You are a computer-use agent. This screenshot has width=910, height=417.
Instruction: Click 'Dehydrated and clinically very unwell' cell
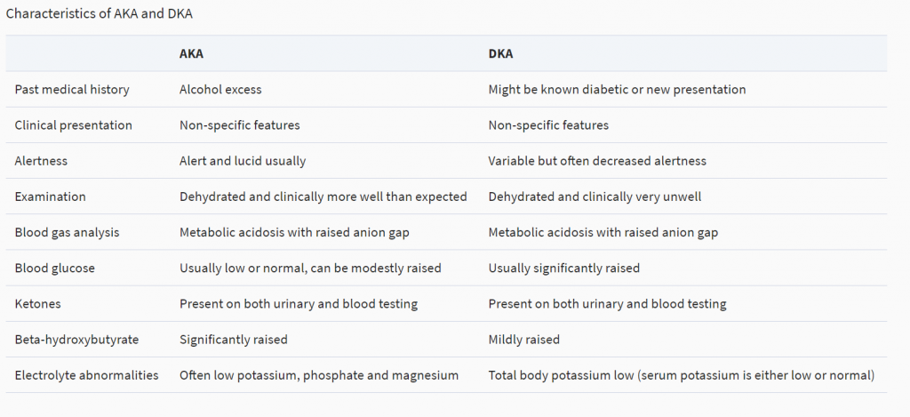click(x=595, y=196)
